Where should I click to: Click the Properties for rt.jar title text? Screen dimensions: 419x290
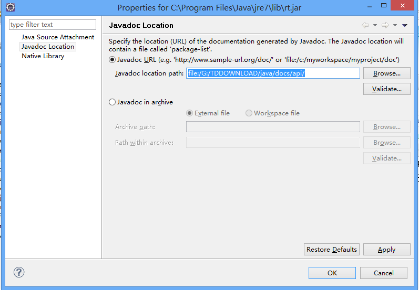[x=209, y=7]
